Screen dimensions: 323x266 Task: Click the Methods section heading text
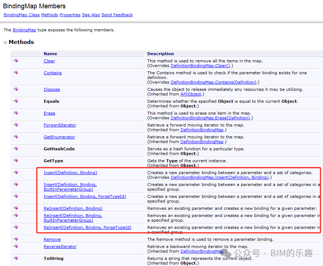[x=21, y=42]
